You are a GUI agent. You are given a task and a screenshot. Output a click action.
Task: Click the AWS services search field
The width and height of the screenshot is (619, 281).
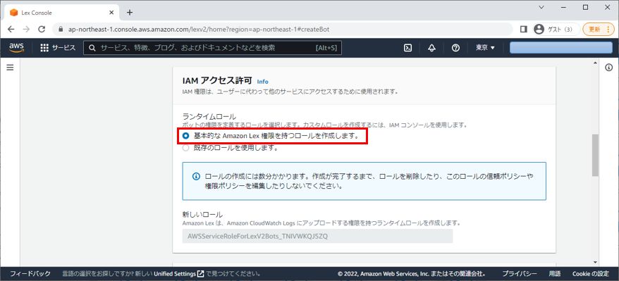212,48
